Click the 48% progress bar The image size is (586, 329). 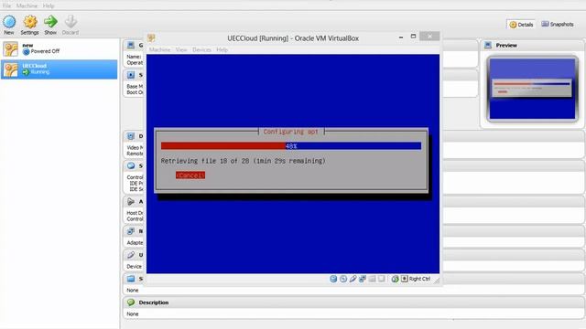pos(291,146)
